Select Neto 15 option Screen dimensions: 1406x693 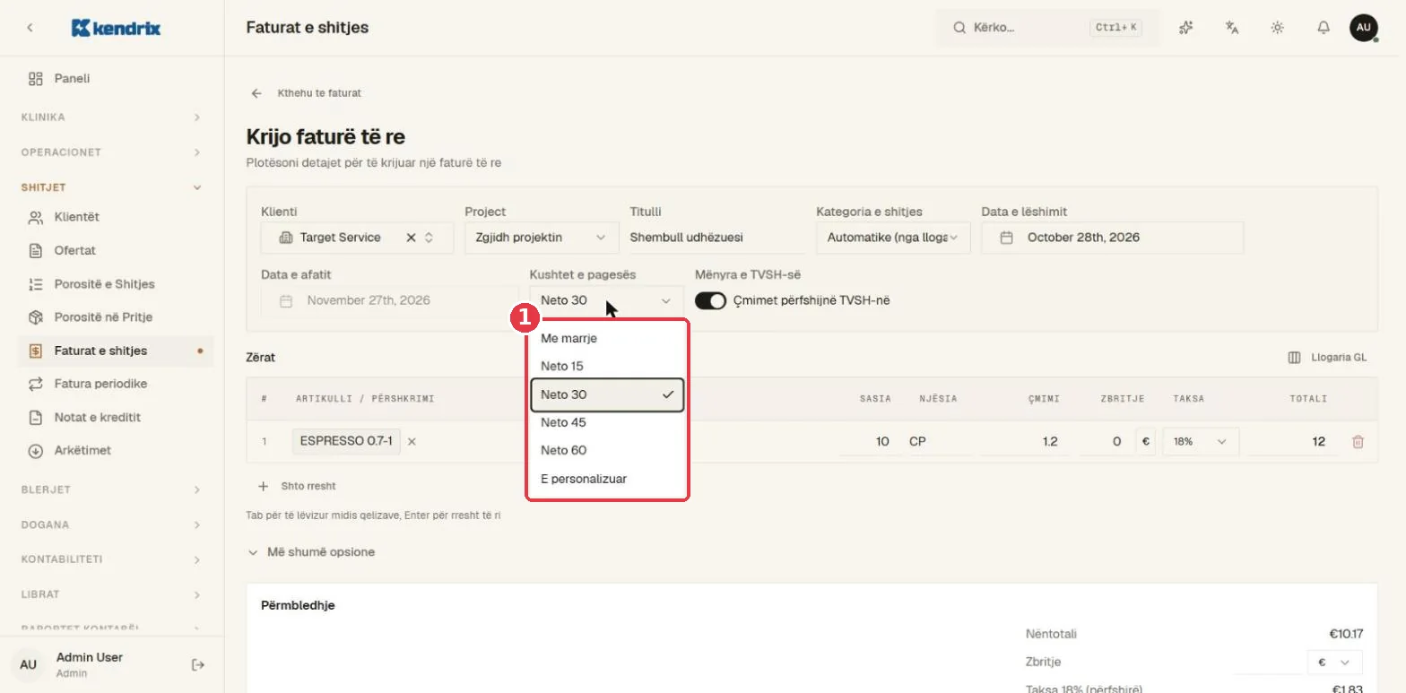pos(607,367)
